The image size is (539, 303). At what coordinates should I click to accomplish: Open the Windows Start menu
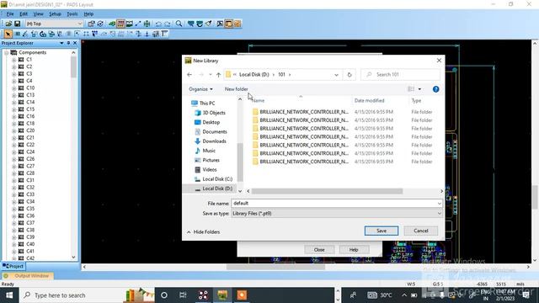[9, 295]
